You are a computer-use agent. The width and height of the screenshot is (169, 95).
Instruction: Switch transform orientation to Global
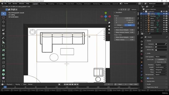(x=119, y=25)
